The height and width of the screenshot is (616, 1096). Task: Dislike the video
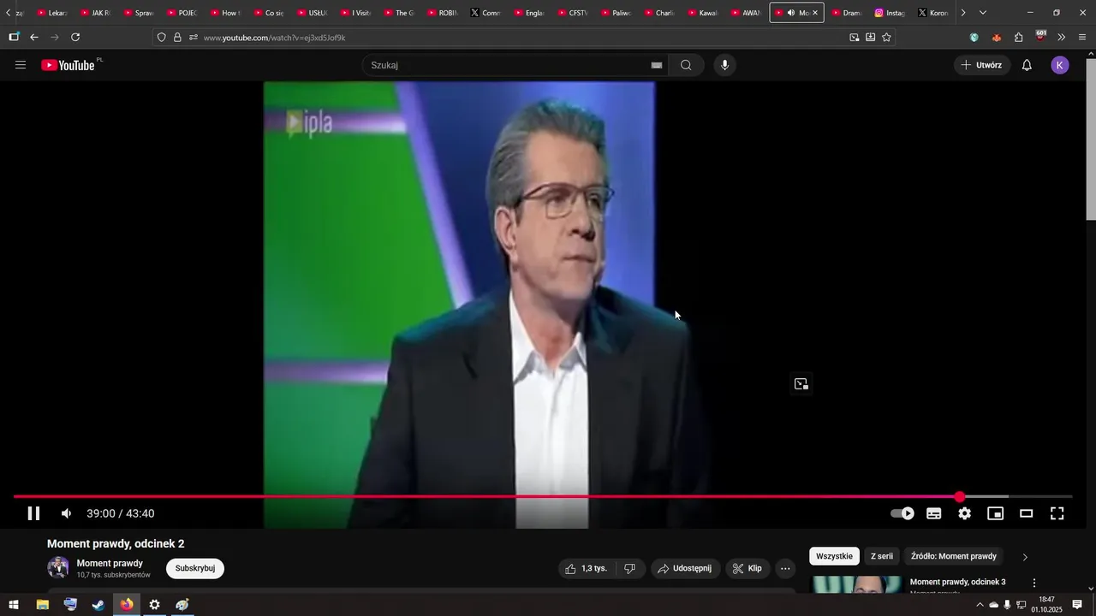click(630, 568)
